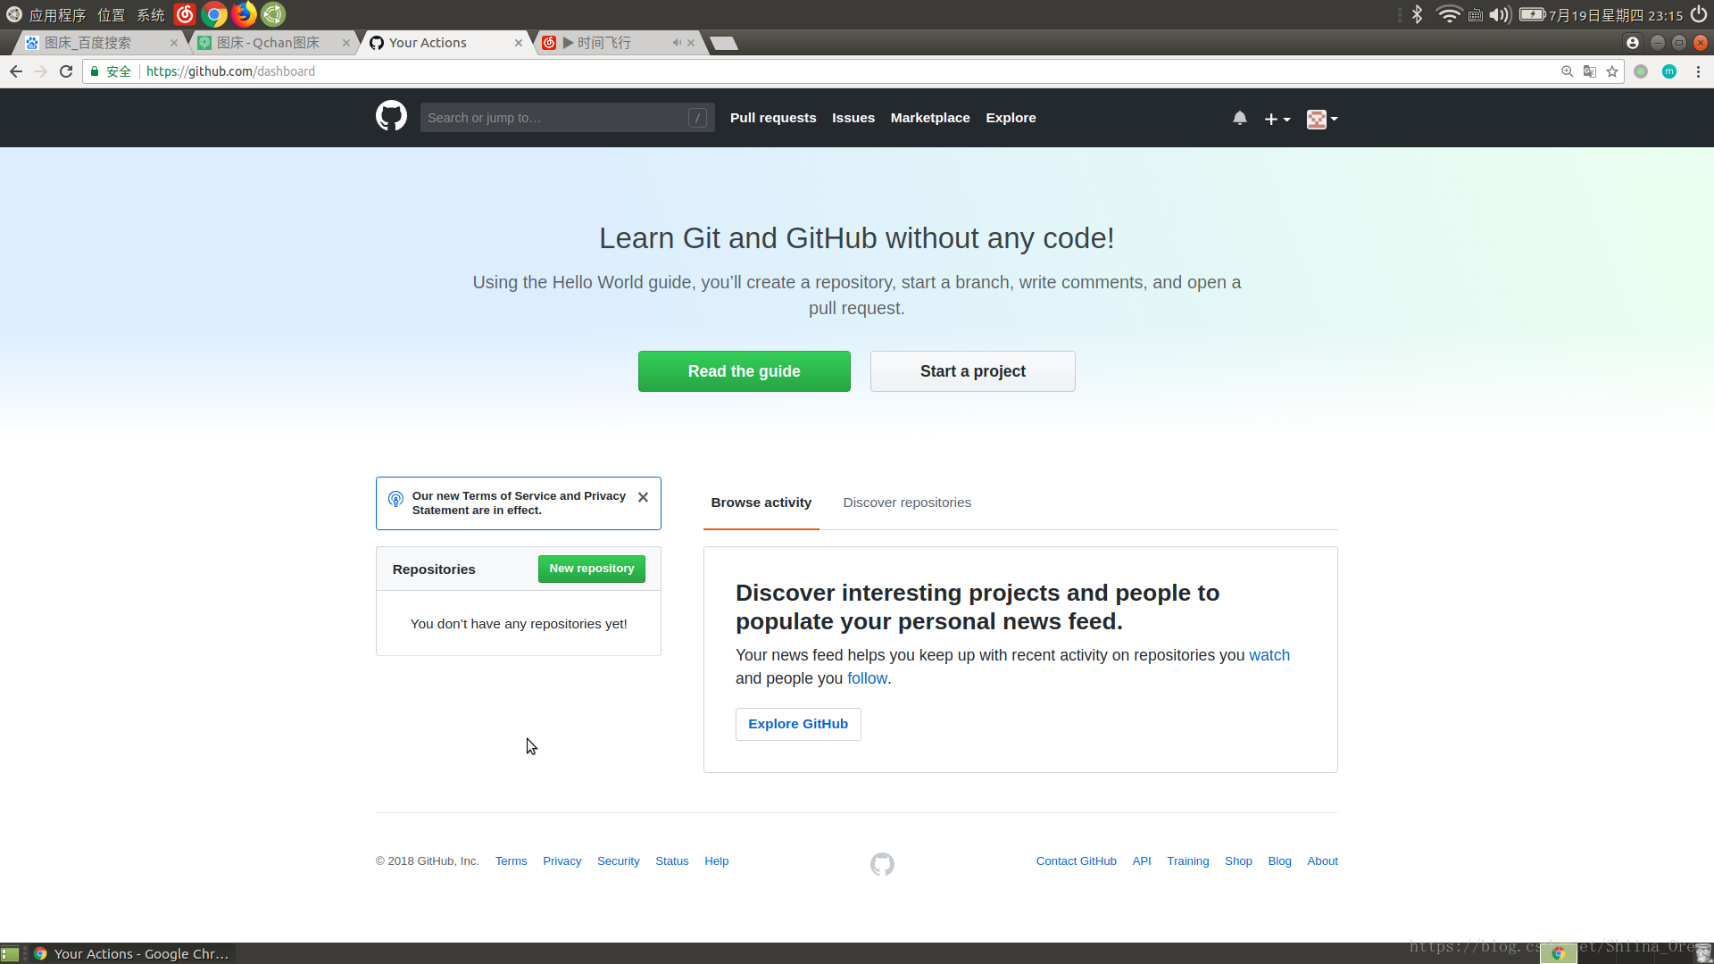Image resolution: width=1714 pixels, height=964 pixels.
Task: Open the notifications bell
Action: coord(1240,118)
